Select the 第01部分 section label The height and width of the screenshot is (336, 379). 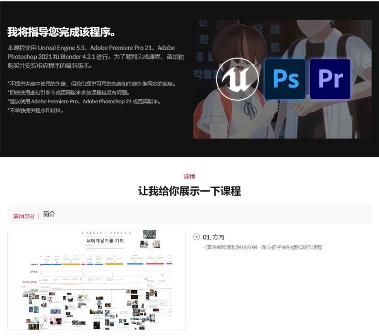[24, 216]
